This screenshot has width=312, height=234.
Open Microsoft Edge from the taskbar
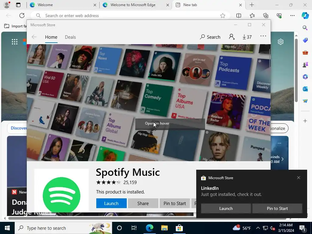[x=149, y=228]
